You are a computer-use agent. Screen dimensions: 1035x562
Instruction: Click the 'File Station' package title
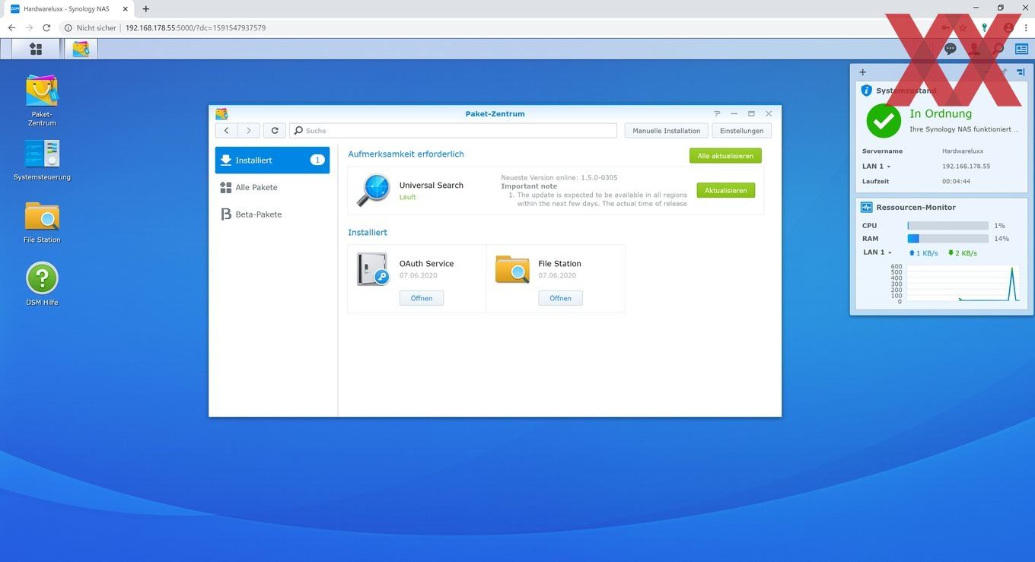559,264
